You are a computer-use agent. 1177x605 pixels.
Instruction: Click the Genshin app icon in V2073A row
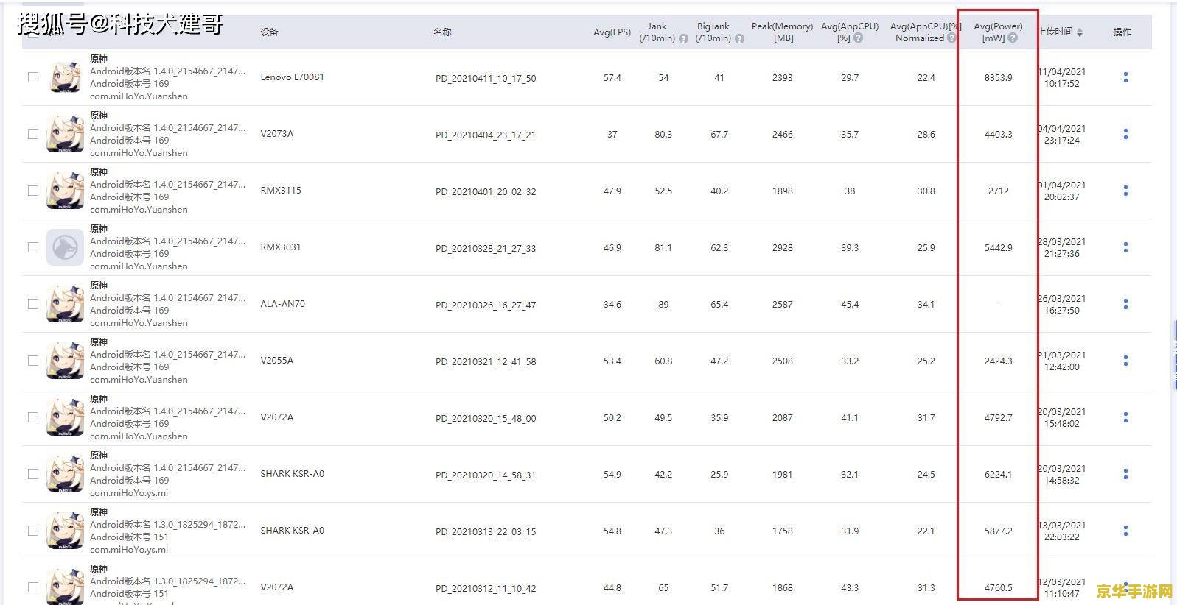pyautogui.click(x=65, y=134)
